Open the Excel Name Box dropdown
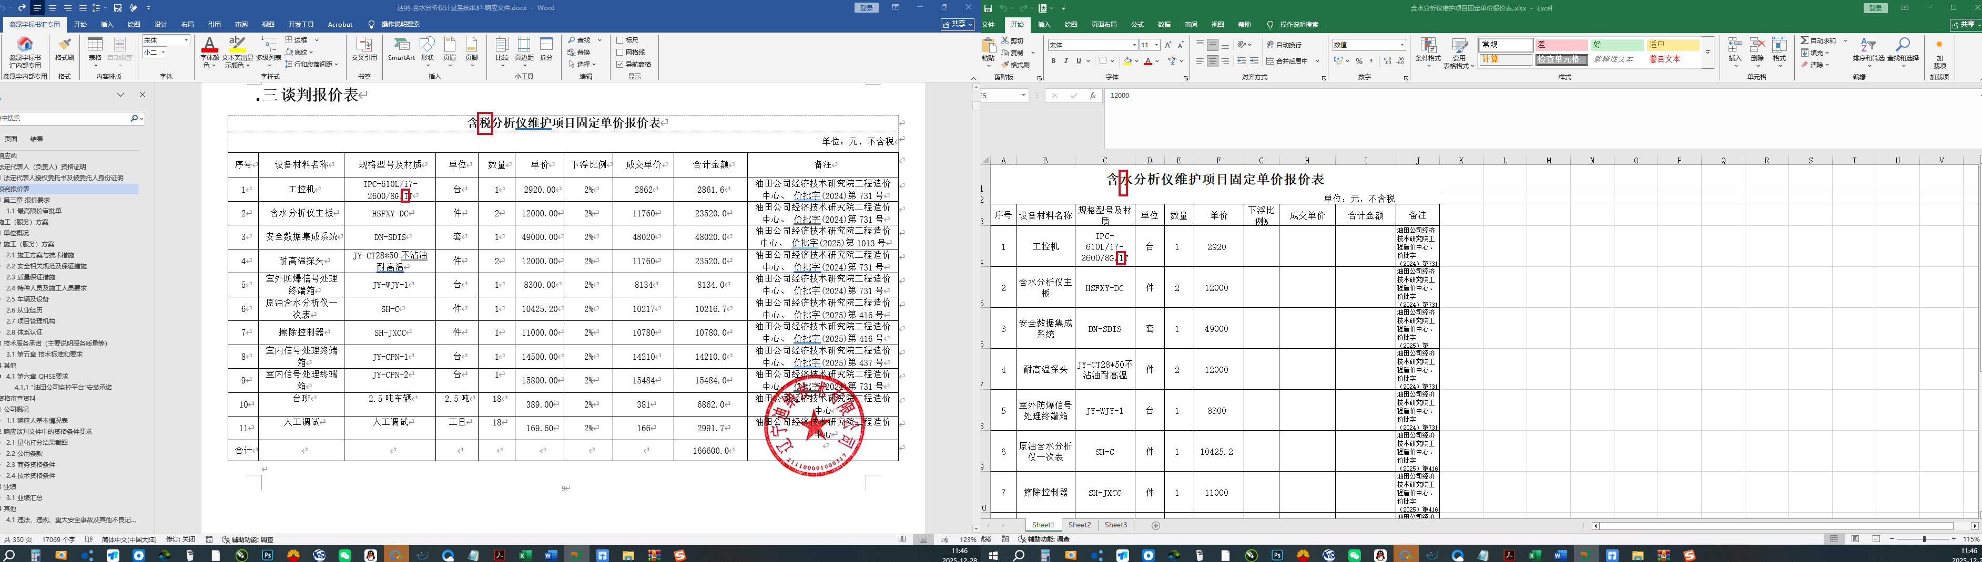1982x562 pixels. (x=1023, y=96)
